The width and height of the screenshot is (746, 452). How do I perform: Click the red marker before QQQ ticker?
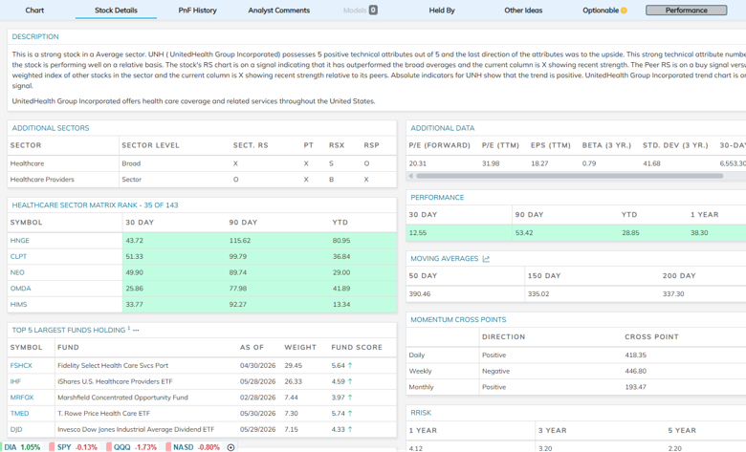109,447
